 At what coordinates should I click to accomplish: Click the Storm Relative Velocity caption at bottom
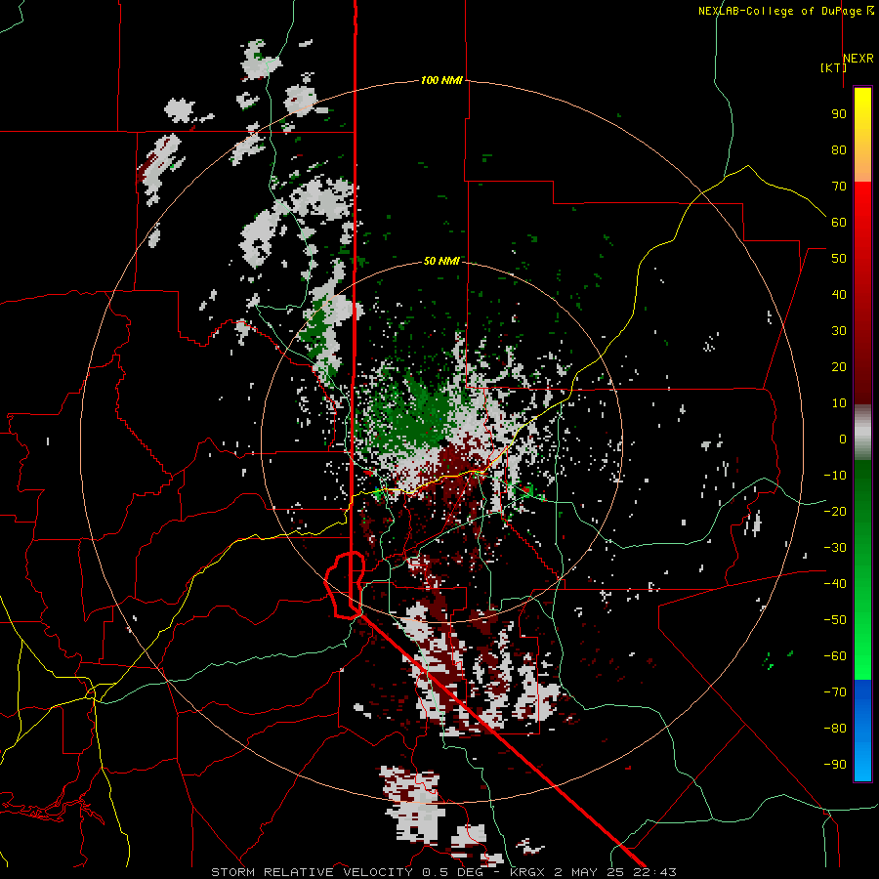coord(444,872)
